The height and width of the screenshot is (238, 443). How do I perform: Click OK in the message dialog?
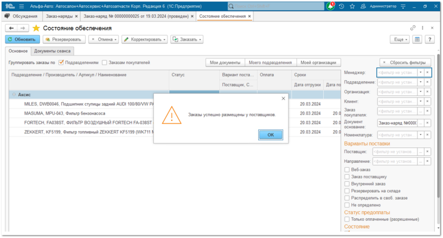[270, 135]
